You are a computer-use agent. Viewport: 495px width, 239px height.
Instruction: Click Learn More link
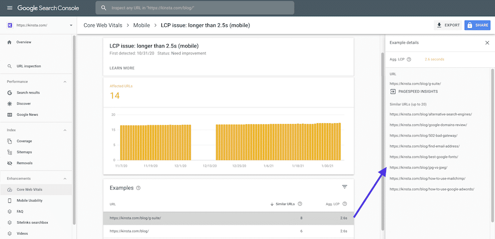point(122,68)
